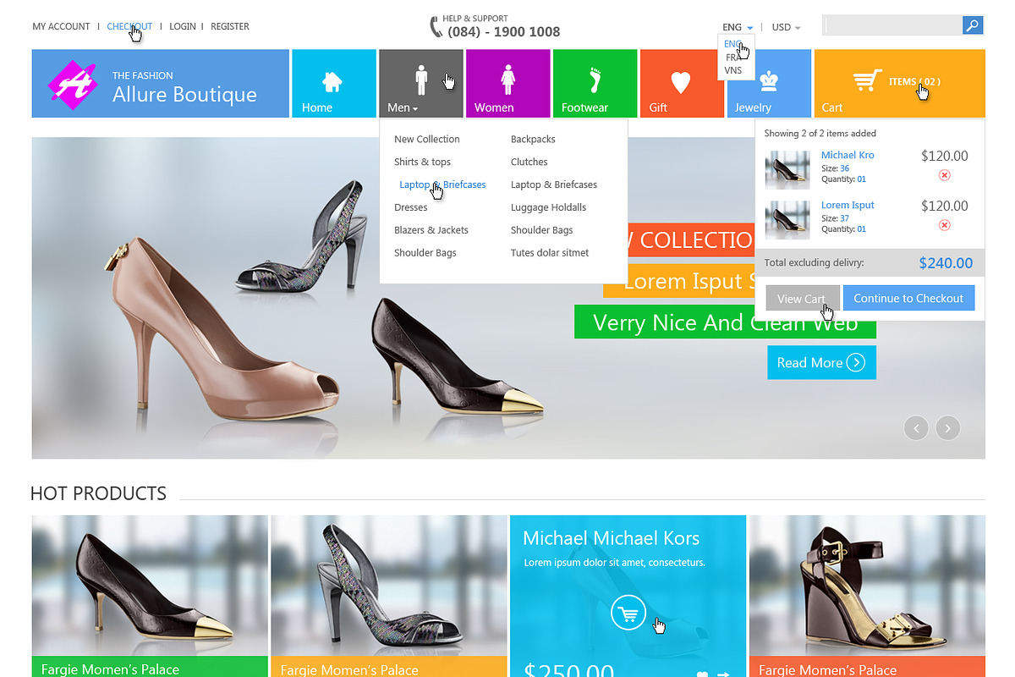This screenshot has width=1015, height=677.
Task: Open the Gift heart tile
Action: coord(682,83)
